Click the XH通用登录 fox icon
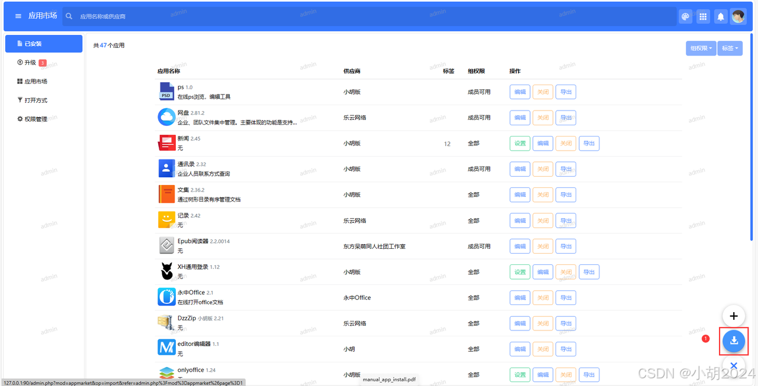The image size is (758, 386). pyautogui.click(x=166, y=272)
